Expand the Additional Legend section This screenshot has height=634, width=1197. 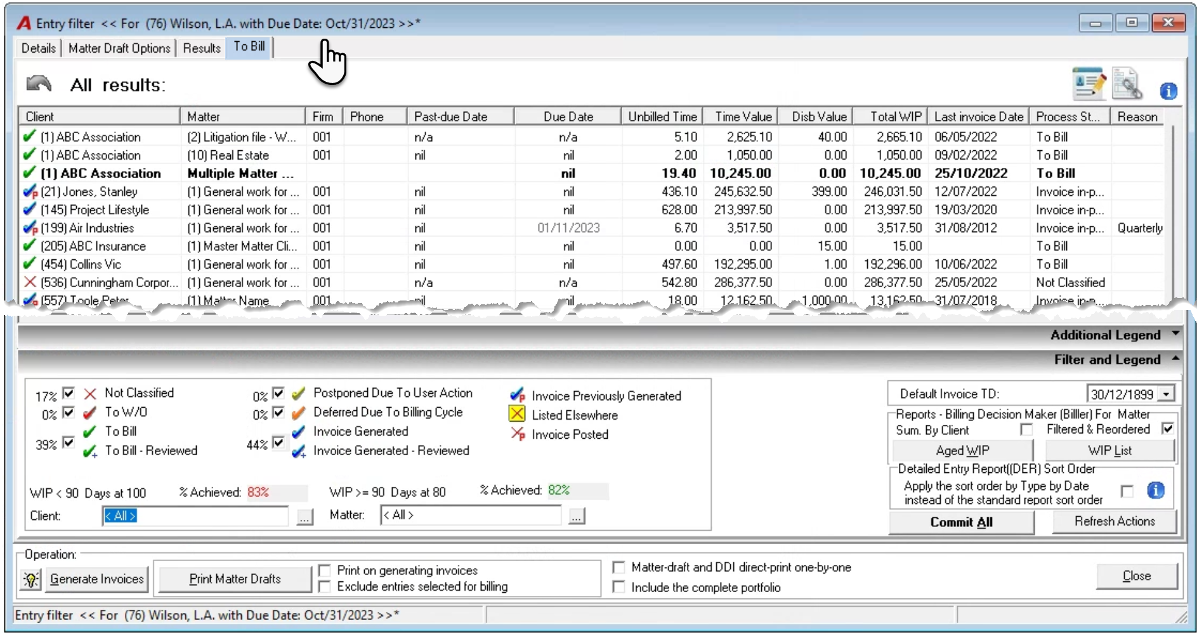[x=1175, y=333]
